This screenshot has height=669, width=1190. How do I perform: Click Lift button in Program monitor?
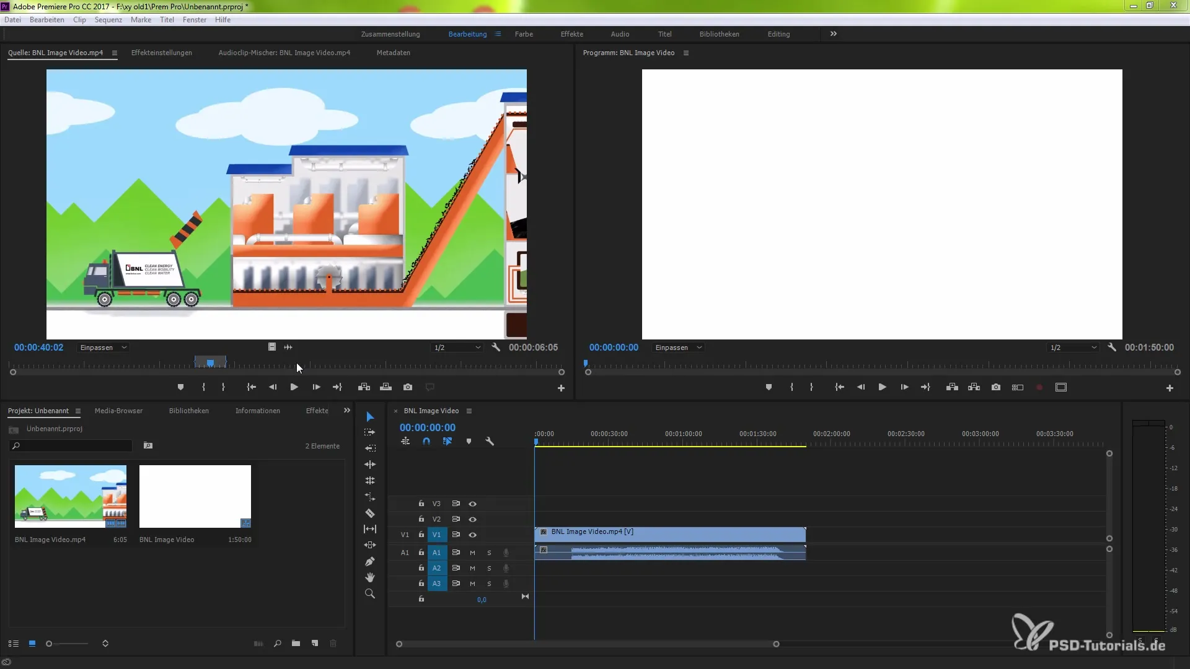(x=953, y=387)
